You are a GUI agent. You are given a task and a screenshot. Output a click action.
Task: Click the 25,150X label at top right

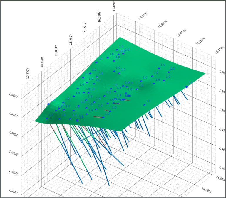tap(220, 50)
